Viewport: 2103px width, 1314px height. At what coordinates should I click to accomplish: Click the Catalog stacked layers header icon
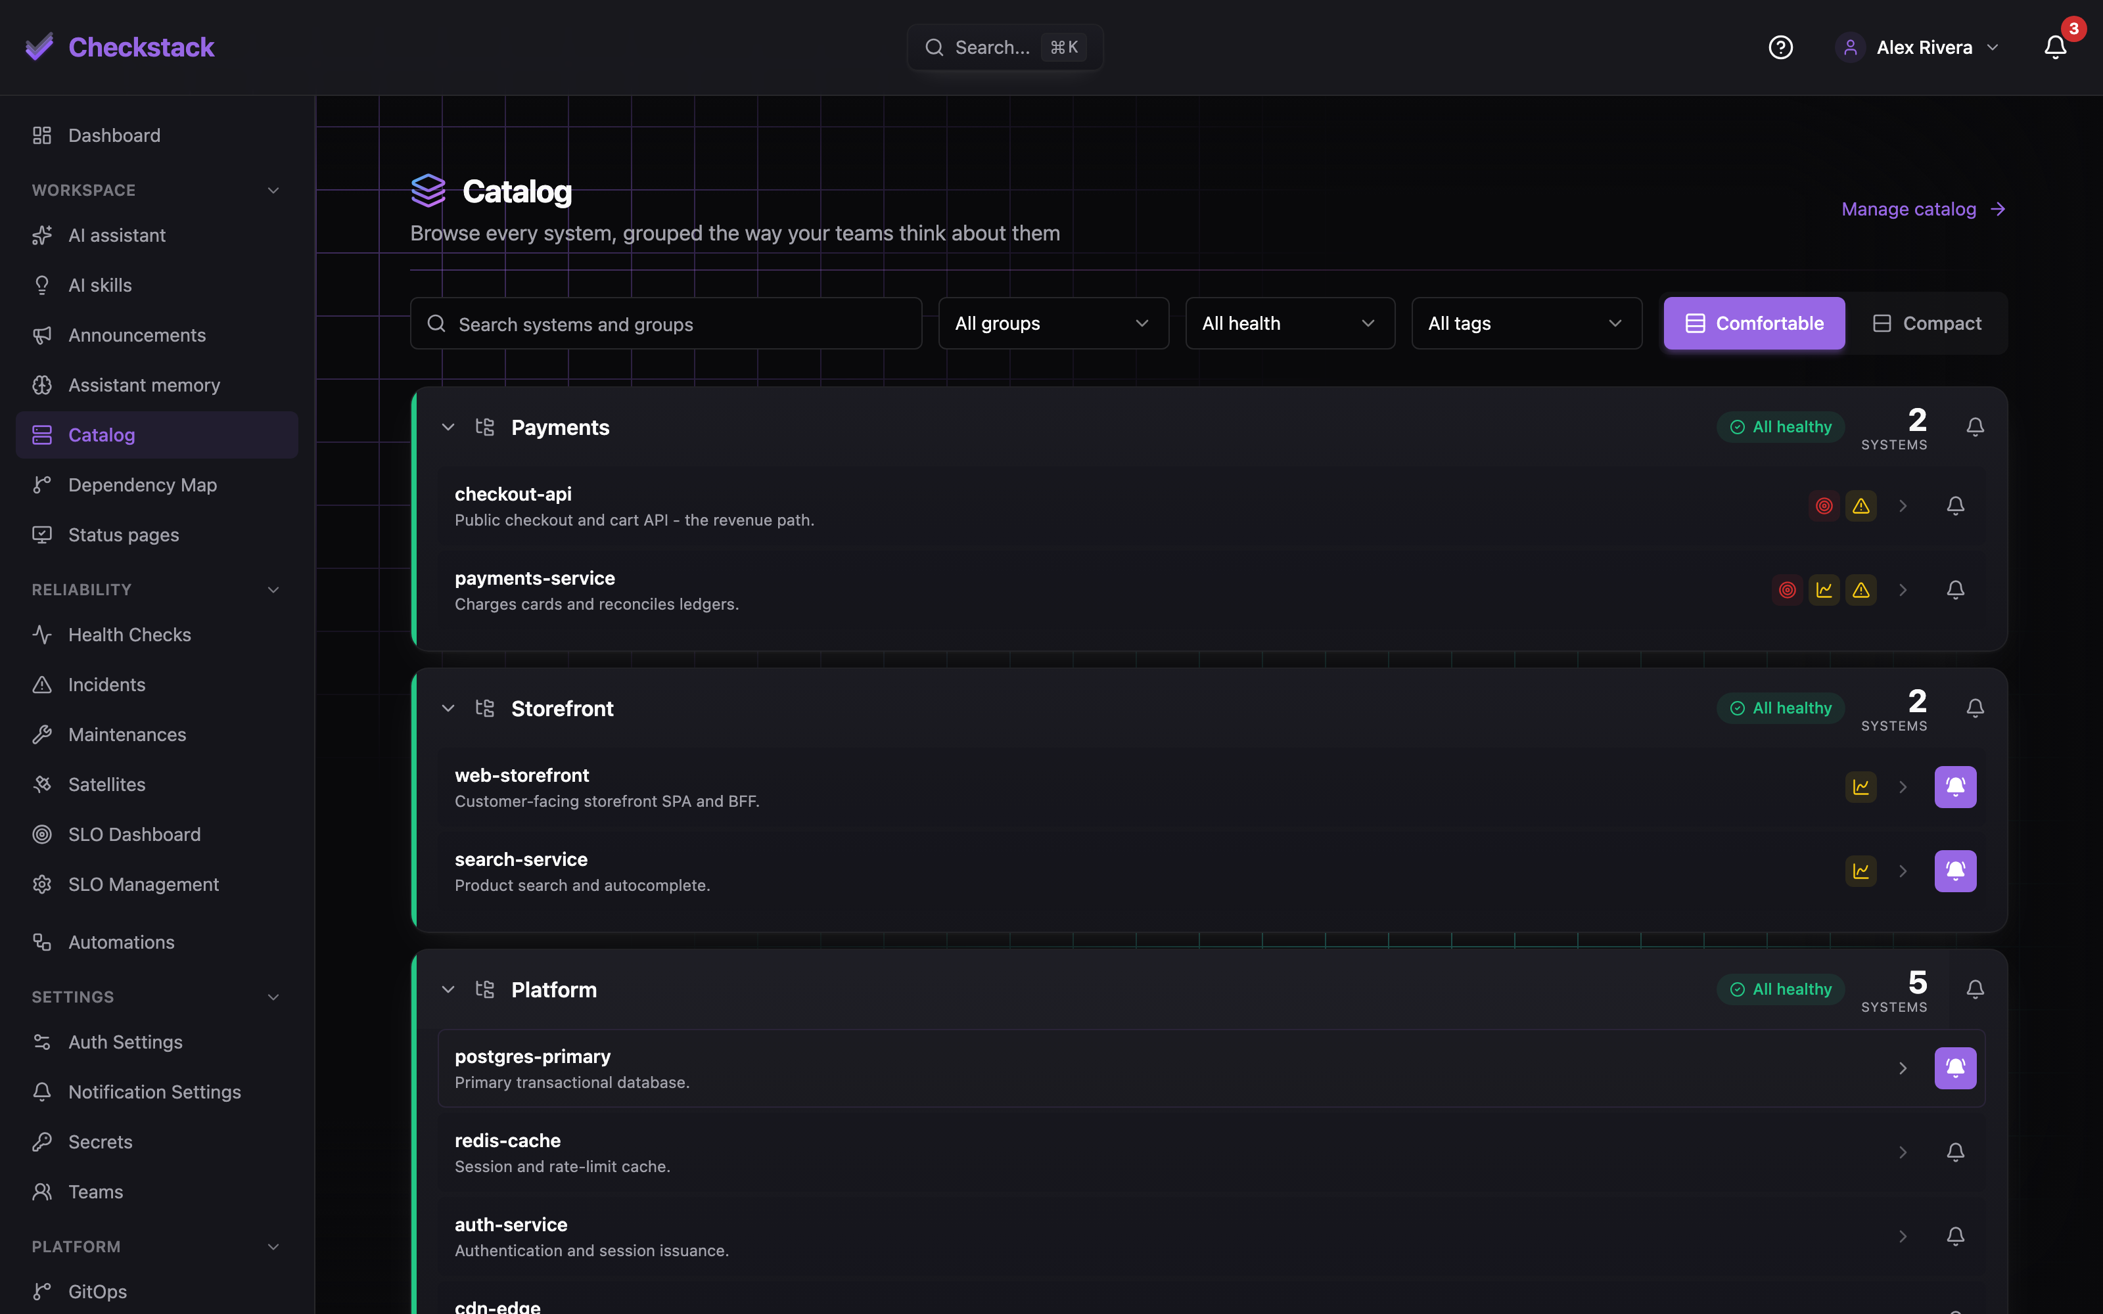click(x=428, y=191)
